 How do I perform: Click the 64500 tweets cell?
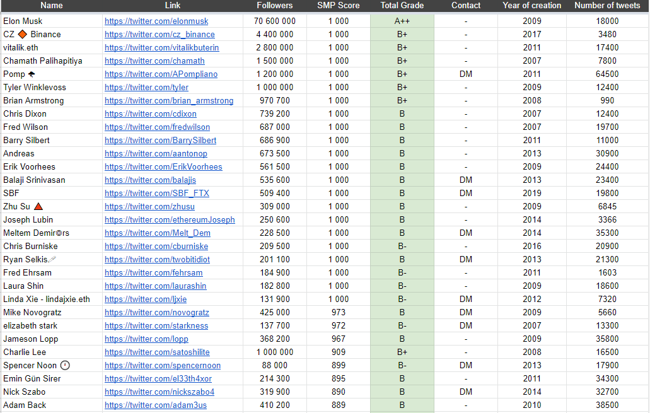[607, 74]
